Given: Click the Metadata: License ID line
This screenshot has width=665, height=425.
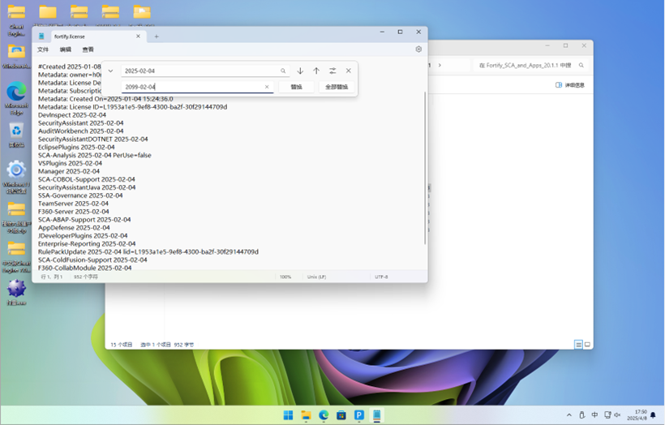Looking at the screenshot, I should point(132,107).
